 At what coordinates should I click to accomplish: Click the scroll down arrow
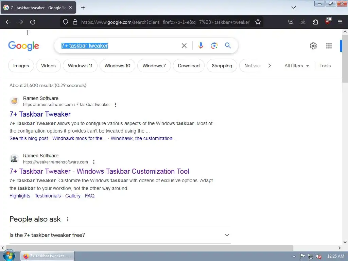(x=345, y=242)
